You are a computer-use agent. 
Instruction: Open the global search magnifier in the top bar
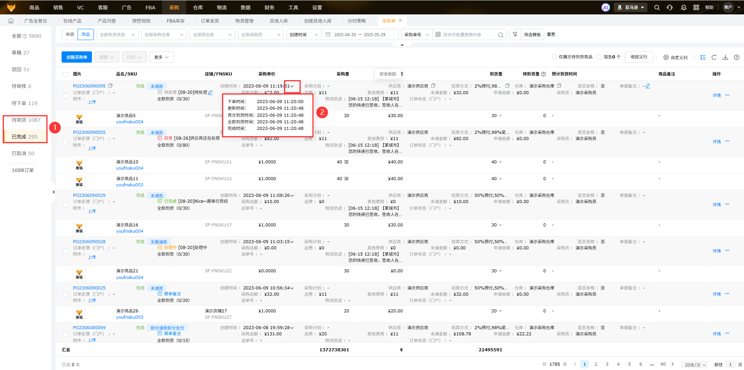pos(657,7)
